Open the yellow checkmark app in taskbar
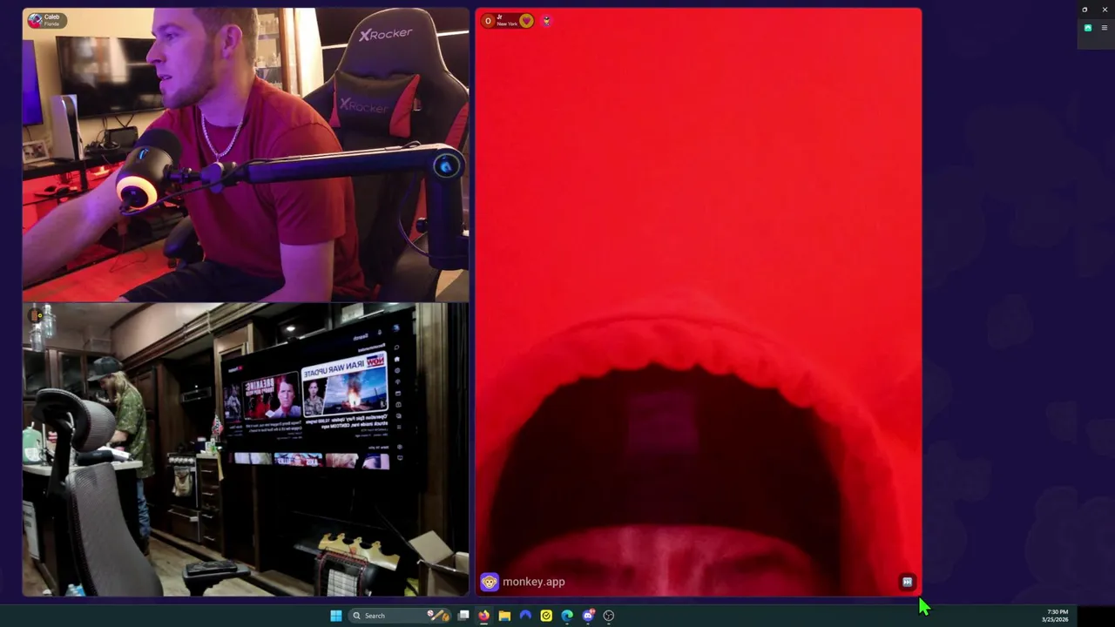Screen dimensions: 1115x627 coord(546,616)
